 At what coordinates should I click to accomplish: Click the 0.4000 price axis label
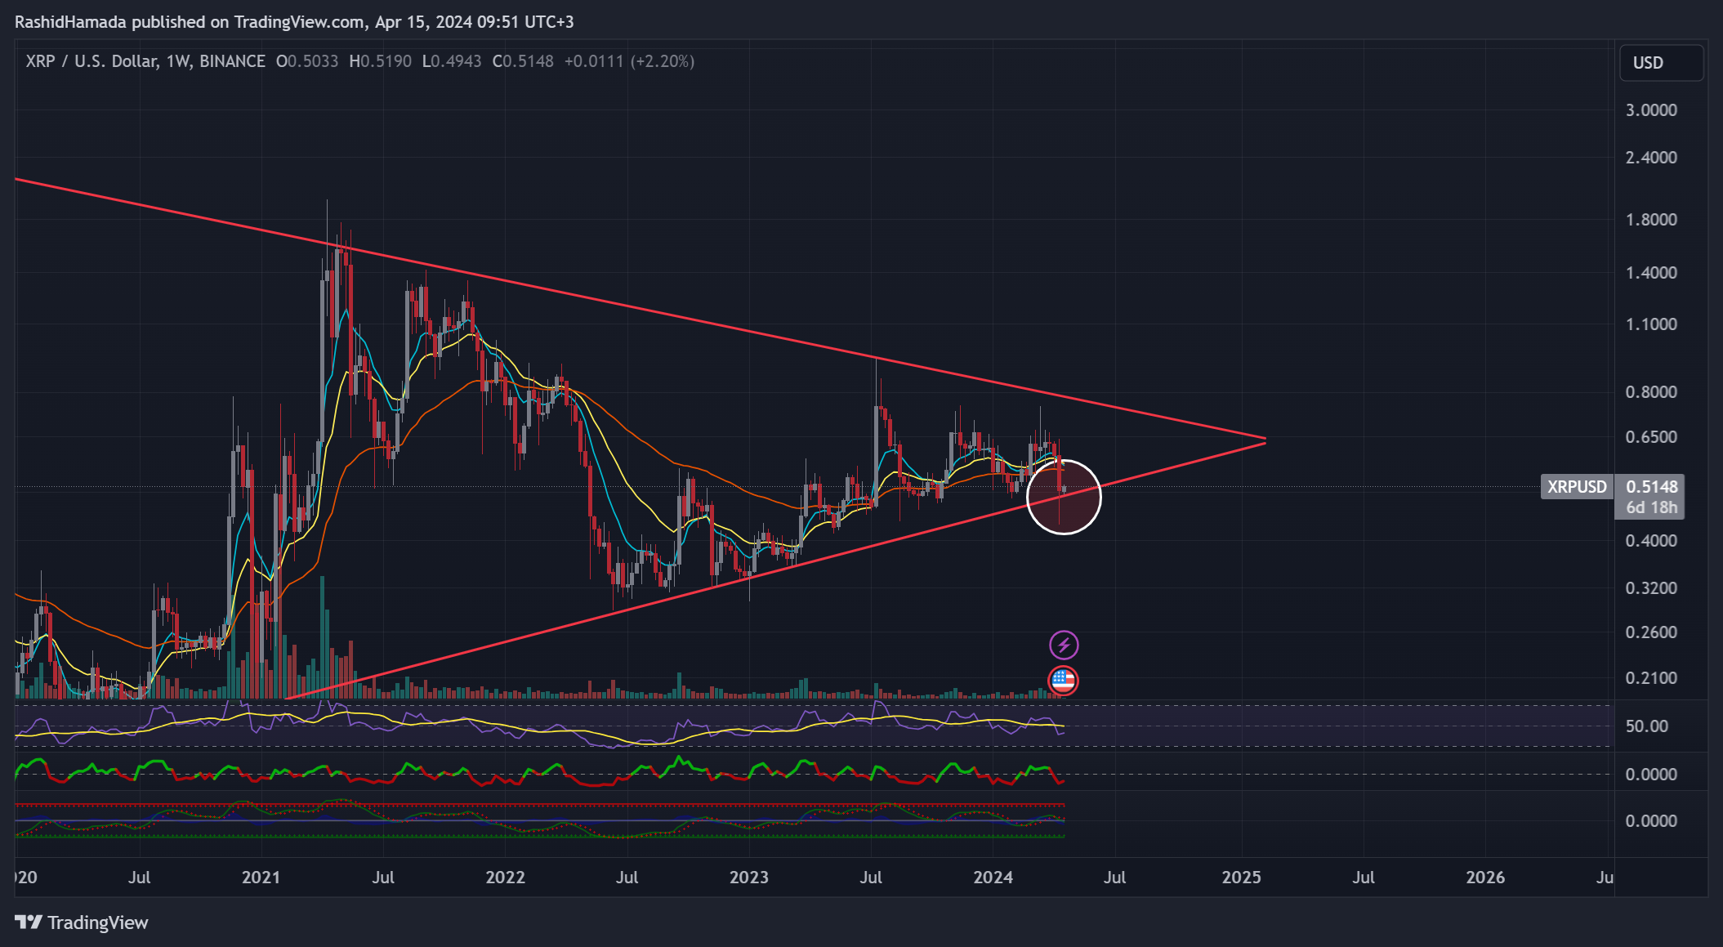point(1651,541)
